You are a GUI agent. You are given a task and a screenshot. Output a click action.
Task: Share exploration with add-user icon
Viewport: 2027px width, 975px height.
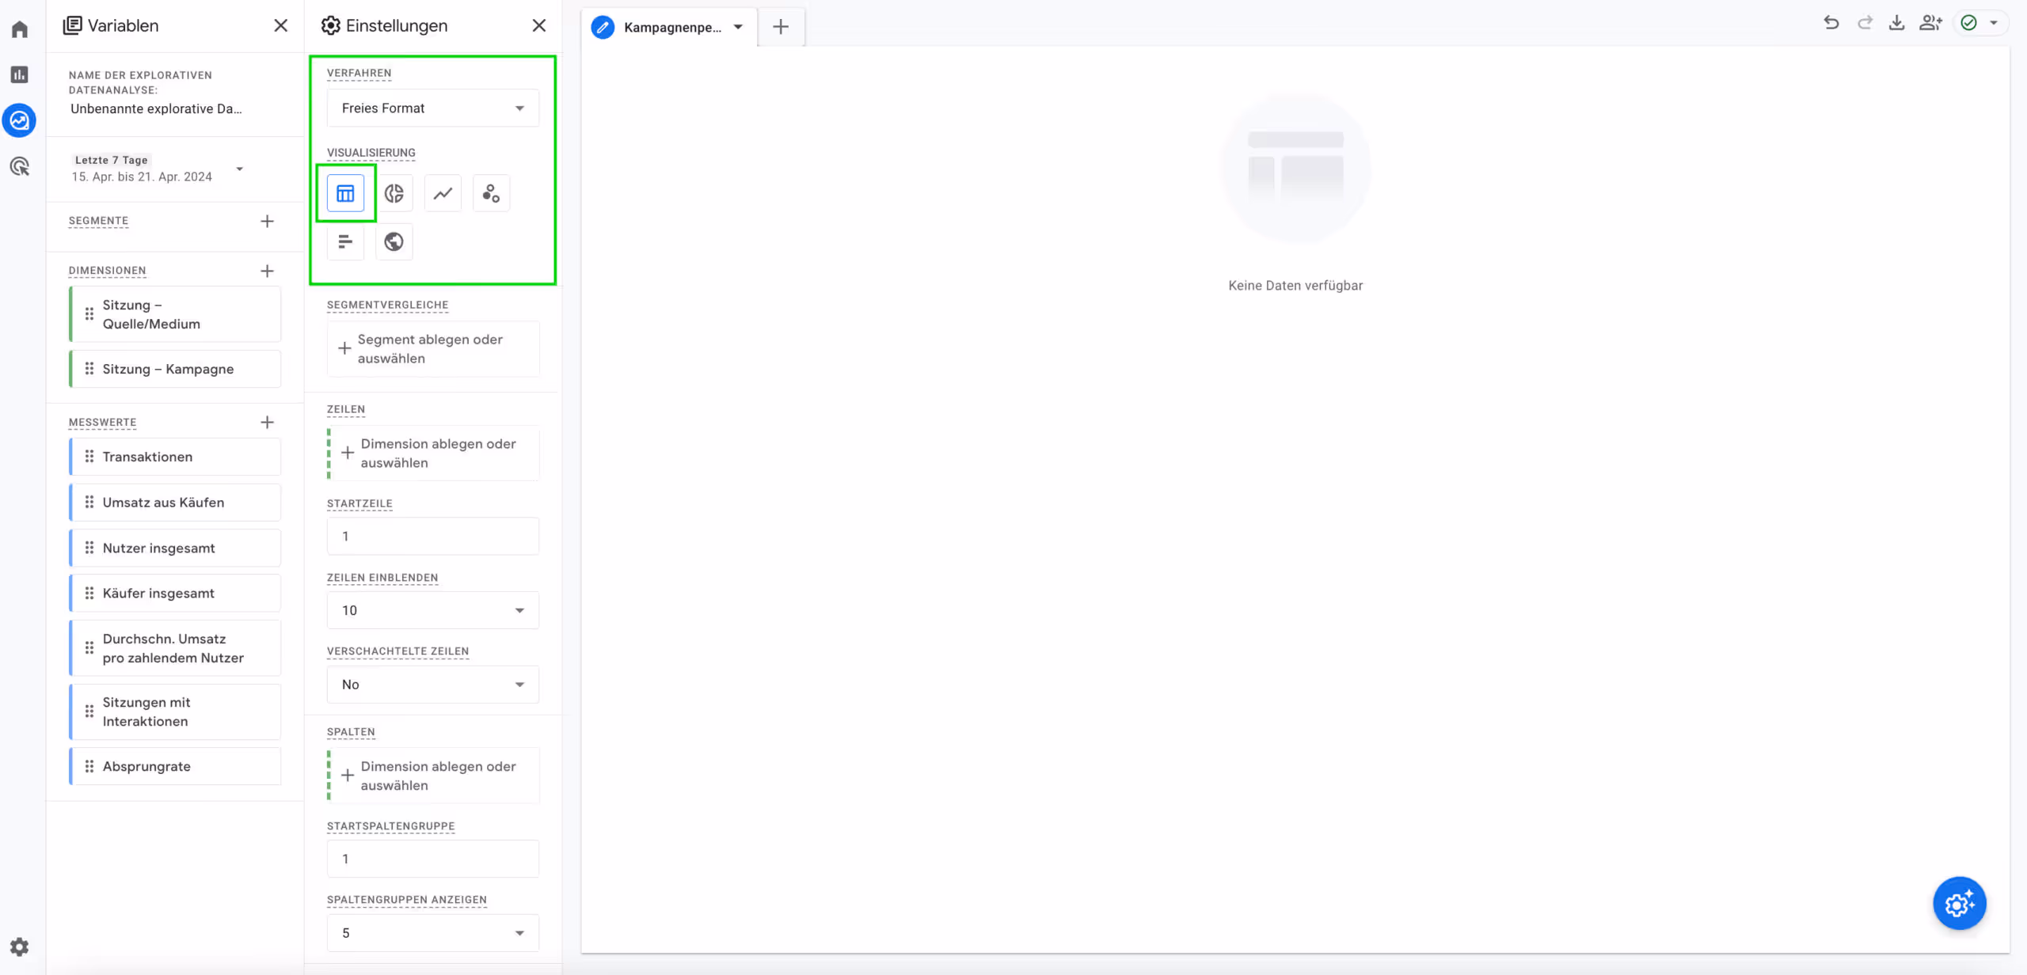click(x=1930, y=23)
